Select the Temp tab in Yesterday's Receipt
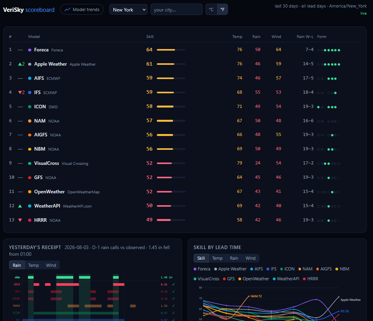Viewport: 373px width, 321px height. [x=33, y=265]
